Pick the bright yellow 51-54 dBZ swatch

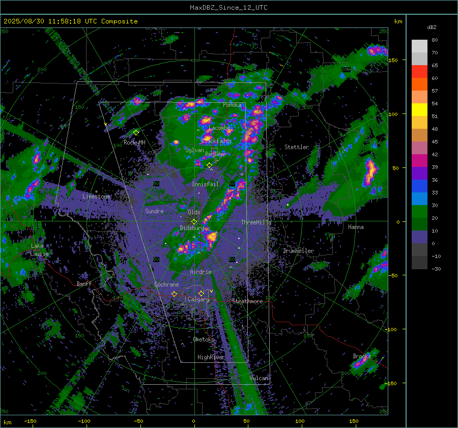coord(419,109)
